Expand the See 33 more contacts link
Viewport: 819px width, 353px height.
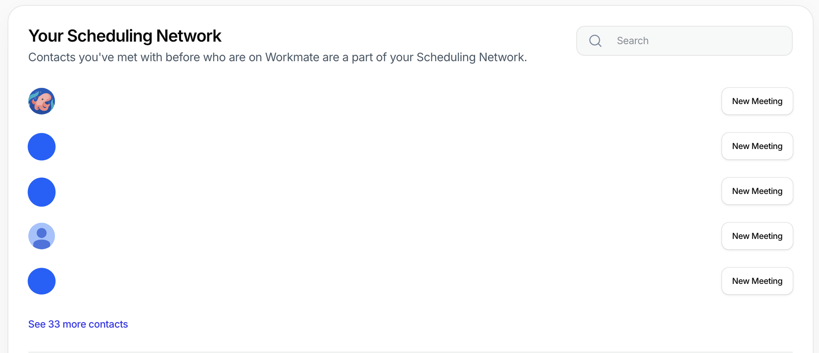pyautogui.click(x=78, y=324)
